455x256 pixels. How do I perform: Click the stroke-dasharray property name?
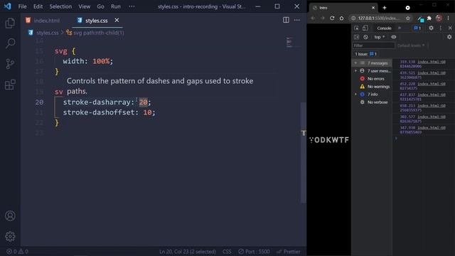[97, 102]
